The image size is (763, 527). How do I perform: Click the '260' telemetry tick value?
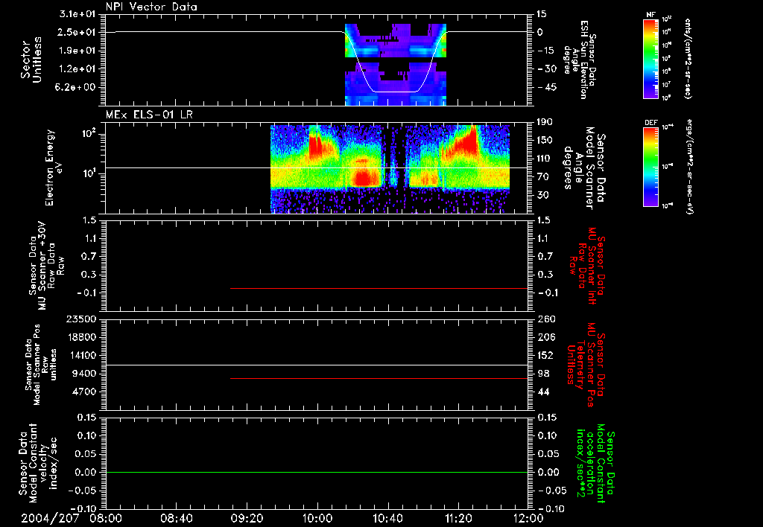tap(546, 319)
